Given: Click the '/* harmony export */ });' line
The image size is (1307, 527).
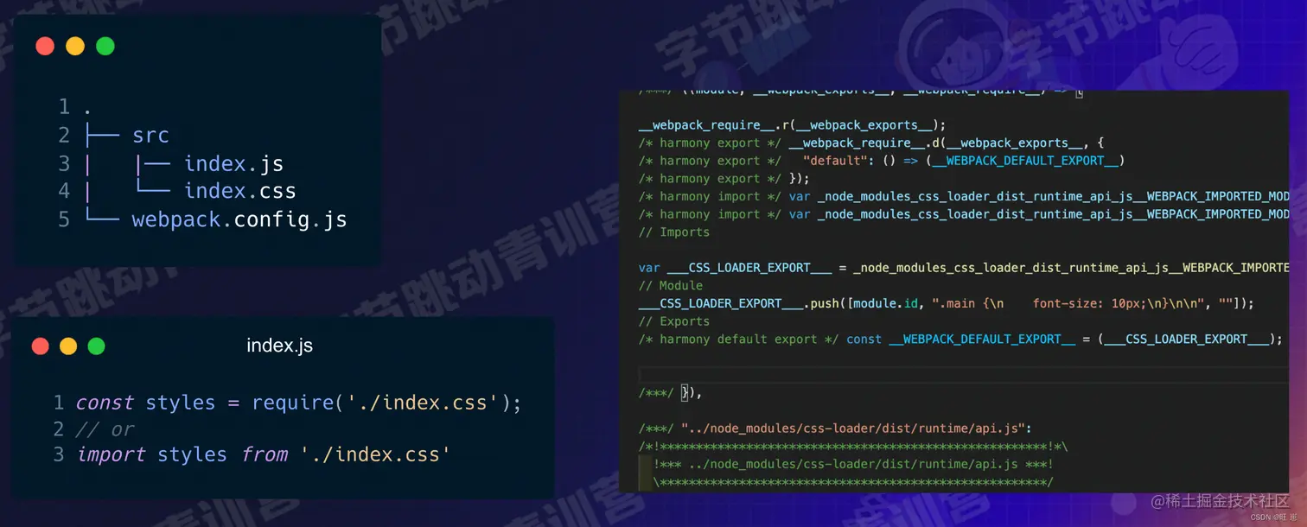Looking at the screenshot, I should pyautogui.click(x=724, y=179).
